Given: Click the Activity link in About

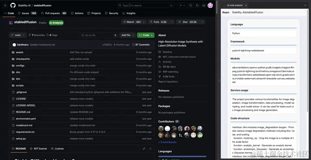Looking at the screenshot, I should (x=167, y=62).
